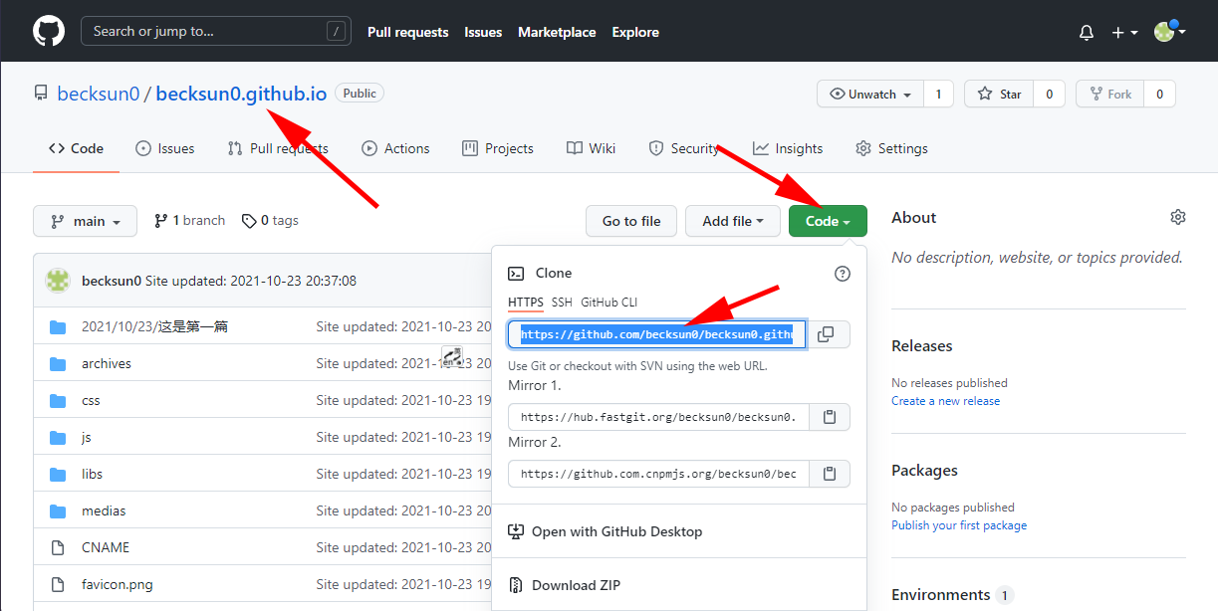Click the Download ZIP icon
This screenshot has height=611, width=1218.
[x=516, y=585]
